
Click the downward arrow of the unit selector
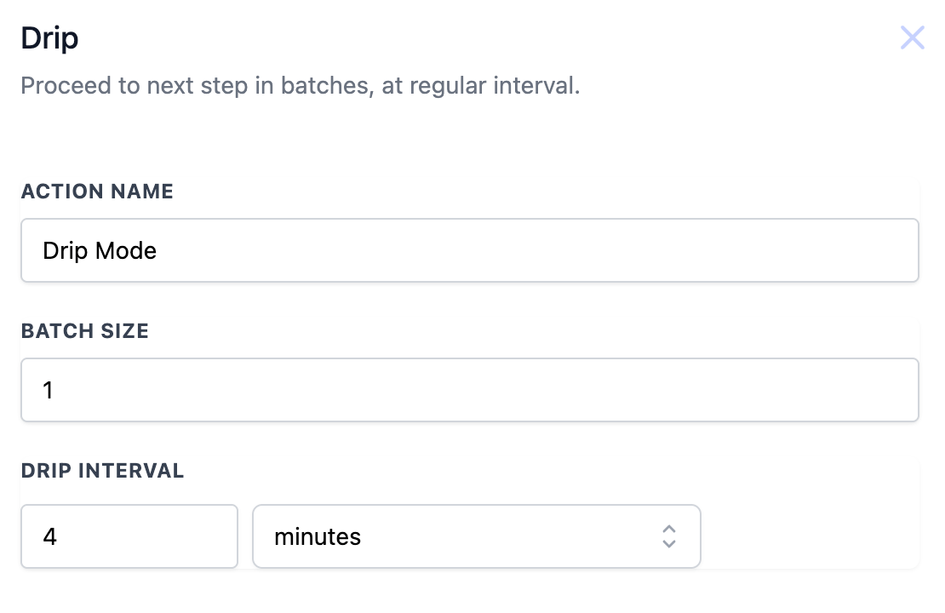coord(669,543)
